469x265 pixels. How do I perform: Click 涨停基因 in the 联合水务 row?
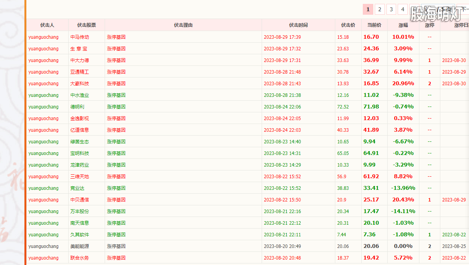tap(116, 258)
